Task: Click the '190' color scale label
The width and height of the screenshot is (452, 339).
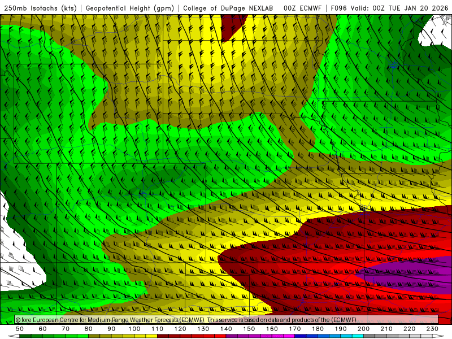Action: pos(341,329)
